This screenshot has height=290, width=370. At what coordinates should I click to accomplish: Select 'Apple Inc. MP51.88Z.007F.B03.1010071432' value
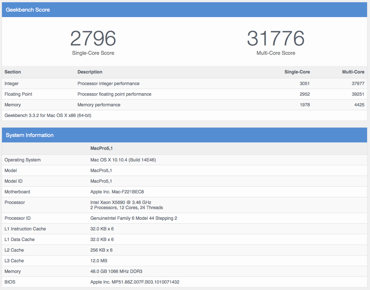point(135,282)
